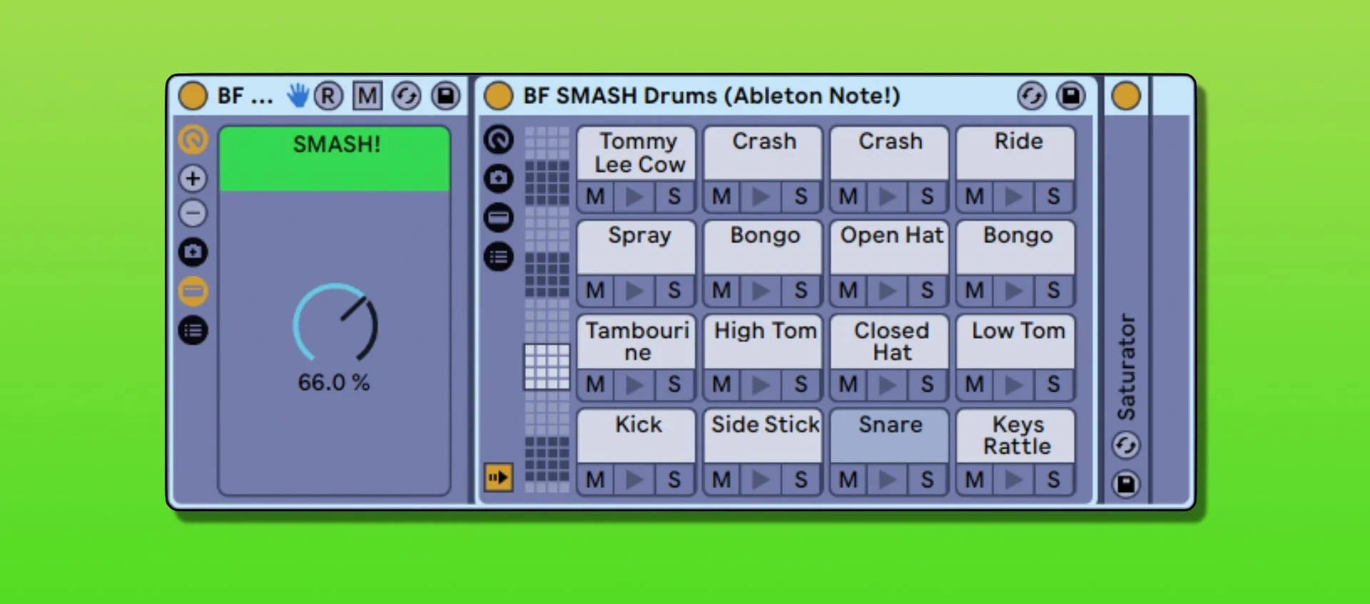Show the drum rack chain list
This screenshot has height=604, width=1370.
(x=499, y=217)
